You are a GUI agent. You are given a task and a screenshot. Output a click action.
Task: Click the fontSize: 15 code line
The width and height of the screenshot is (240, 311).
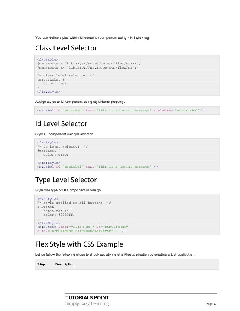coord(57,211)
